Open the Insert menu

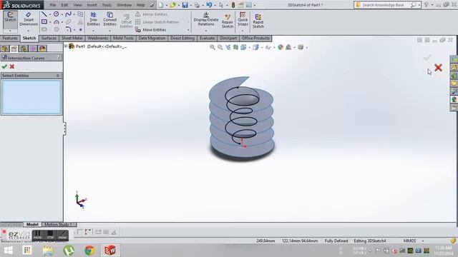point(92,5)
